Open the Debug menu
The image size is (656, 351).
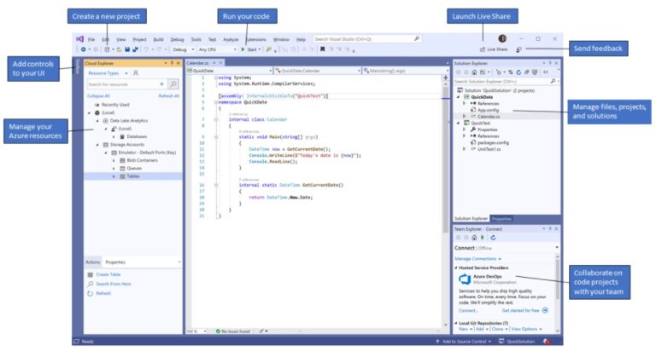coord(177,39)
